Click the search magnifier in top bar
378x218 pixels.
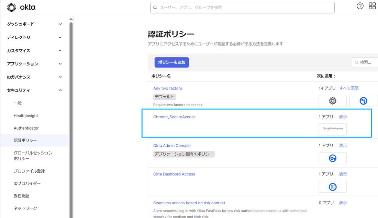tap(155, 8)
